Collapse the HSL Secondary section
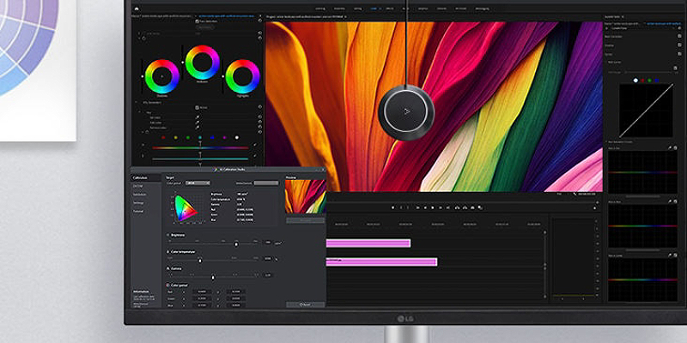Screen dimensions: 687x343 pos(137,101)
